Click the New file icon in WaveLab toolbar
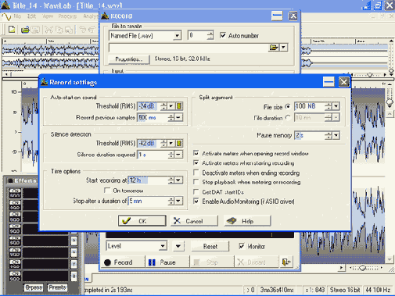The image size is (395, 296). (x=12, y=30)
